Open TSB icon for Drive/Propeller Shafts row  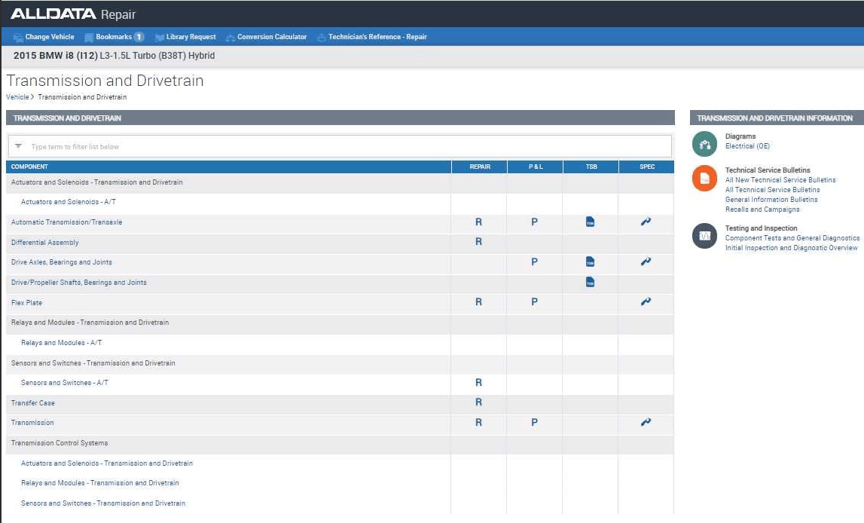[x=590, y=282]
